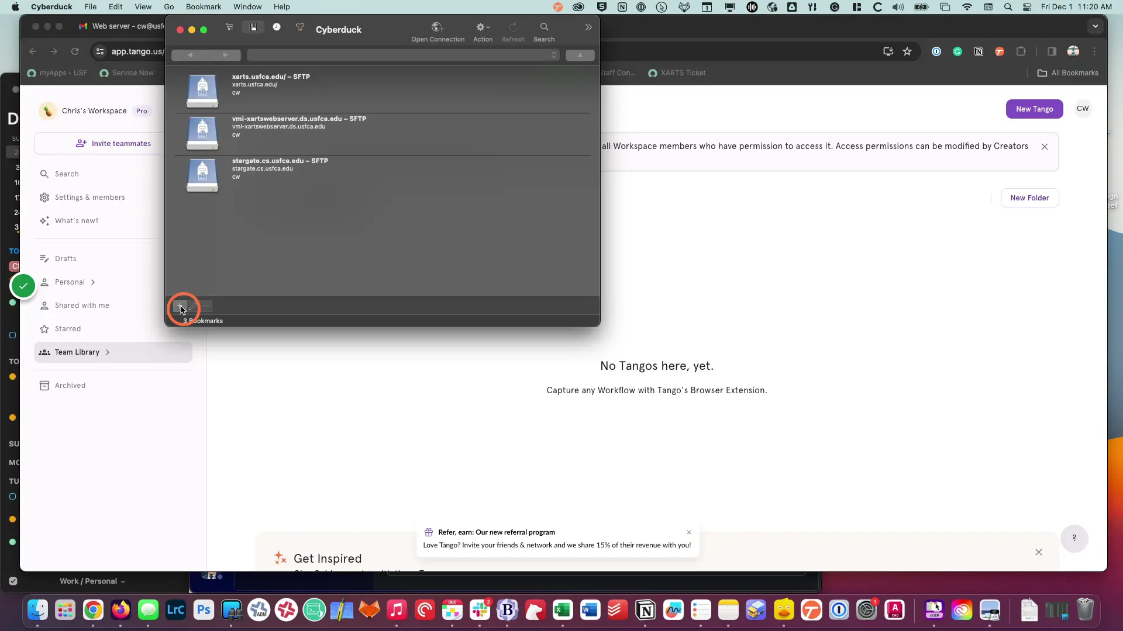Open the Window menu in menu bar
The height and width of the screenshot is (631, 1123).
point(247,7)
